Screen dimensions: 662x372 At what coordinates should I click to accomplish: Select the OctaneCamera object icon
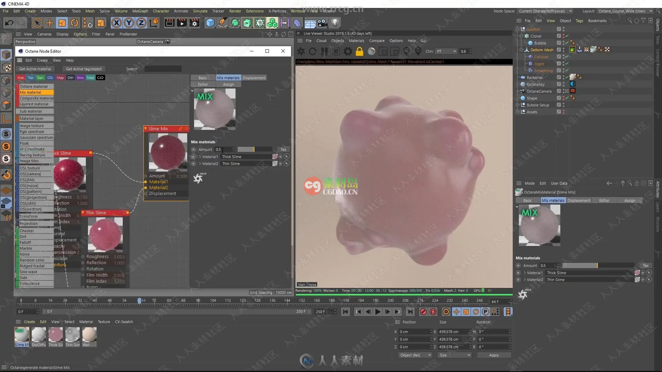tap(522, 91)
